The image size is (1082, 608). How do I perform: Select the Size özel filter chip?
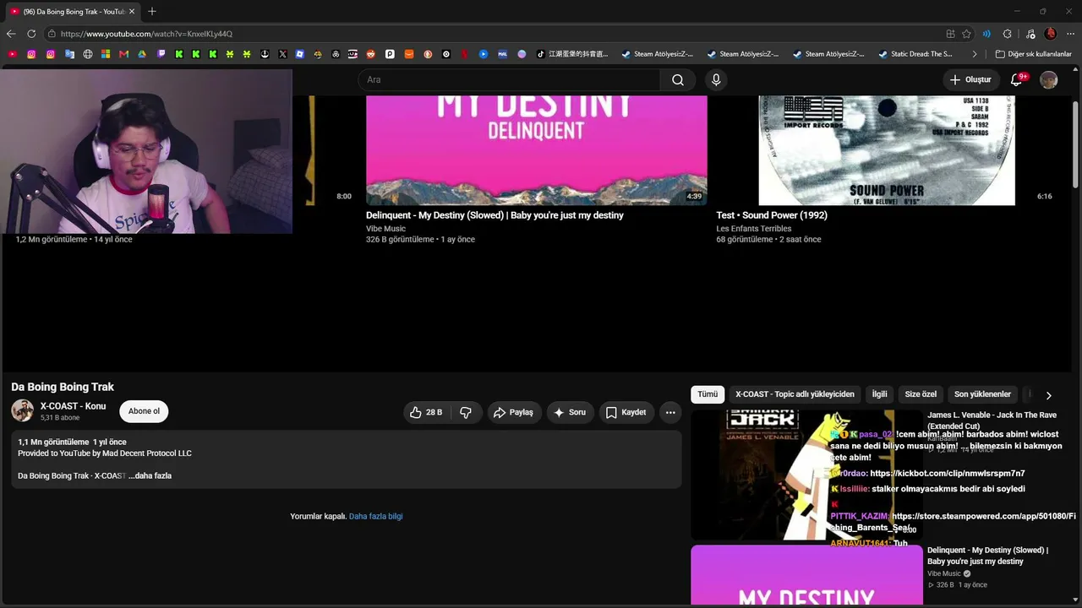click(x=921, y=394)
